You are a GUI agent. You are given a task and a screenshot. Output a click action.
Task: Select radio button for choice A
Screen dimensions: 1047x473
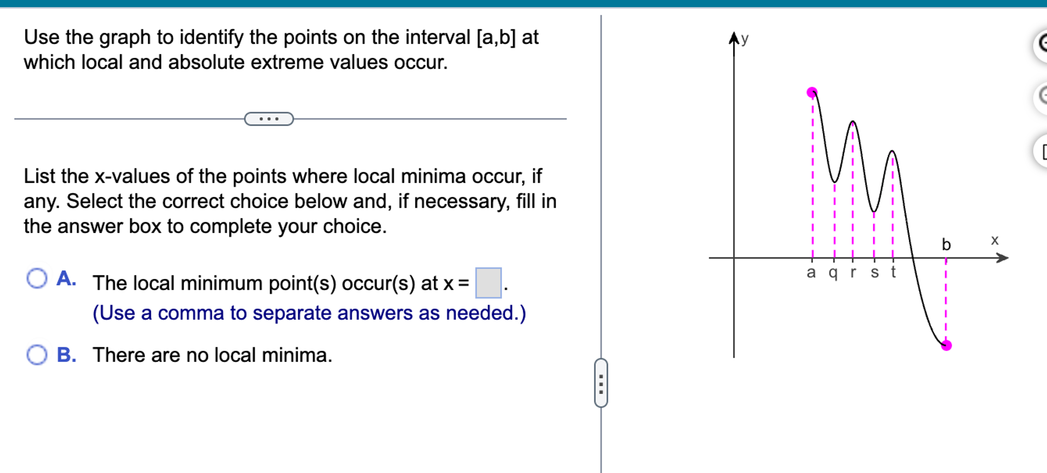pos(37,279)
